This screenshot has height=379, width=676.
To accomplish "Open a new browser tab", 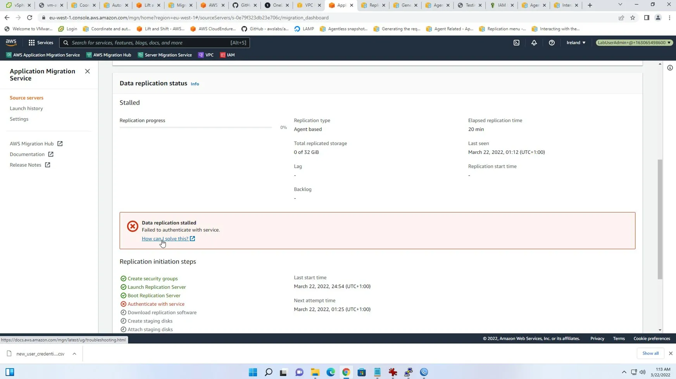I will coord(590,5).
